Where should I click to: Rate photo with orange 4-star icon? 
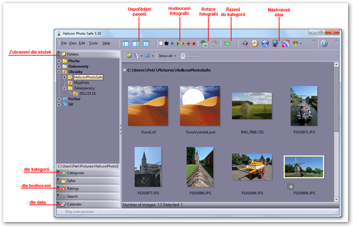click(x=189, y=44)
